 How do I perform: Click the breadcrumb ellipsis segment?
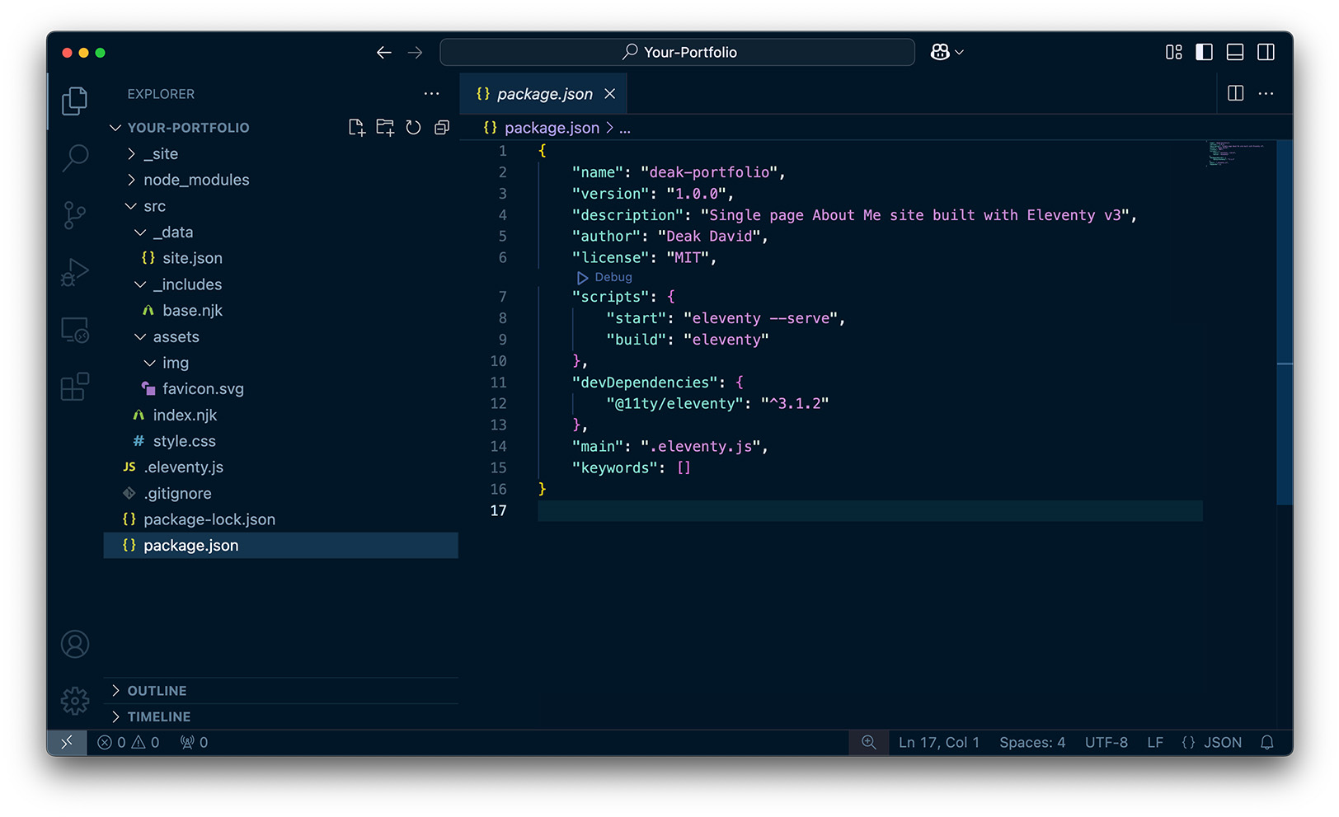tap(625, 128)
